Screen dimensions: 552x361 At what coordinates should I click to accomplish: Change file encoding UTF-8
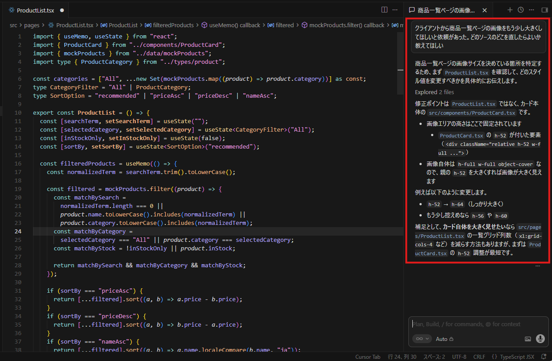(459, 357)
